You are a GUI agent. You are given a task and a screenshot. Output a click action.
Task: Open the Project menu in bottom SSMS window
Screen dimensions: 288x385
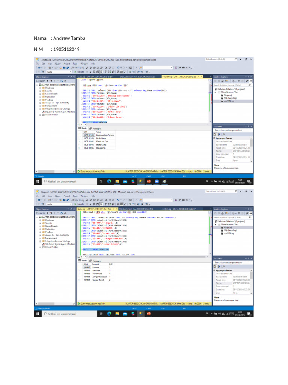click(x=67, y=196)
